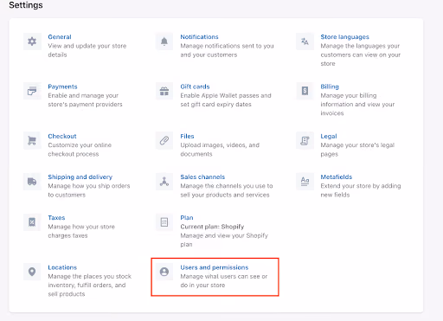Click the Notifications bell icon
This screenshot has width=443, height=321.
164,42
